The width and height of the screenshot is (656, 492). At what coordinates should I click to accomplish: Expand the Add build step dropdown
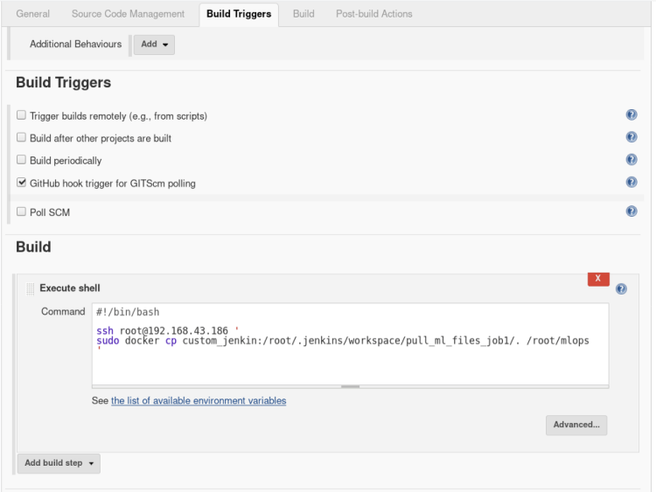(59, 463)
